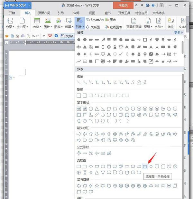Select the heart shape in 基本形状
Image resolution: width=193 pixels, height=199 pixels.
163,115
